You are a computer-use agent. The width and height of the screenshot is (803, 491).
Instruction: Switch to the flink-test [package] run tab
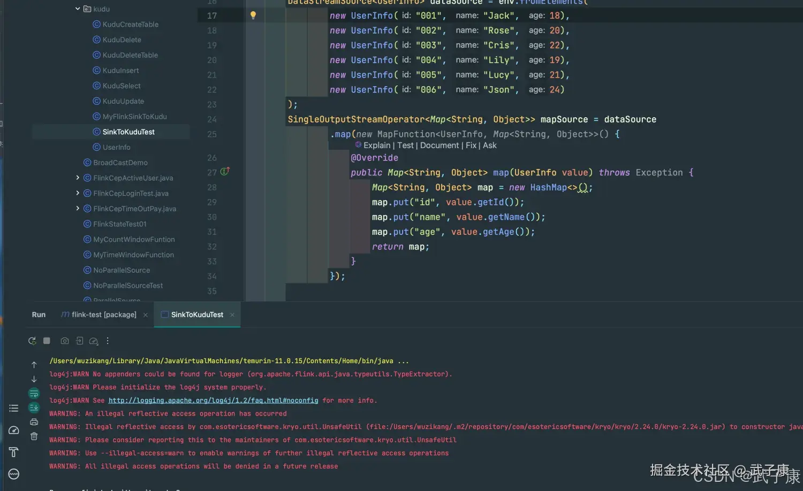click(x=104, y=314)
